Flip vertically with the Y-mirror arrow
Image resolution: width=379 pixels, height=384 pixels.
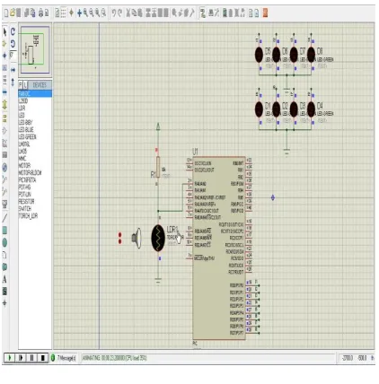[x=13, y=82]
